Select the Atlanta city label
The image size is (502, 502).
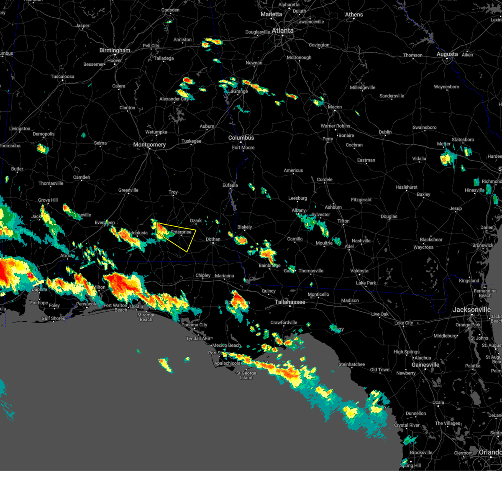[x=283, y=31]
